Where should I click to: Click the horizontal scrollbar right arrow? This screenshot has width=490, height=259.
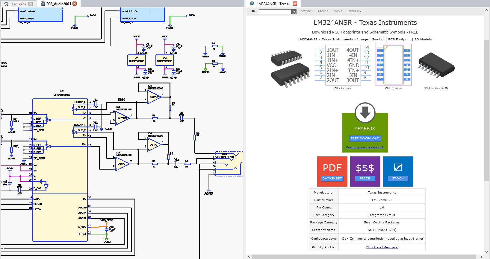(x=481, y=257)
